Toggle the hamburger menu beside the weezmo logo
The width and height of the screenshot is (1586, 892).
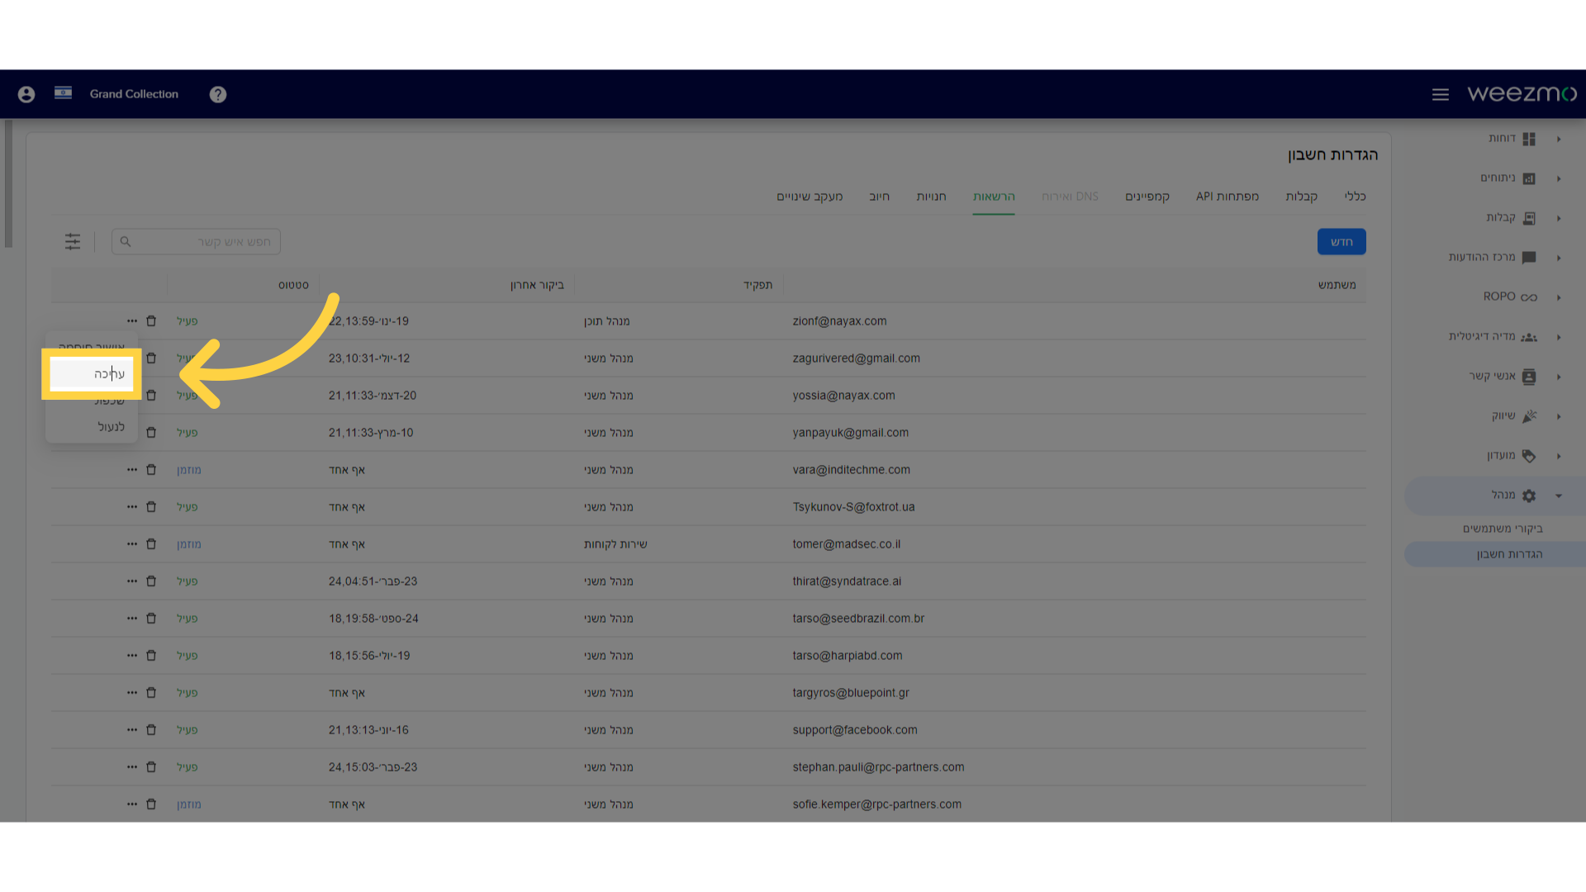click(1441, 94)
